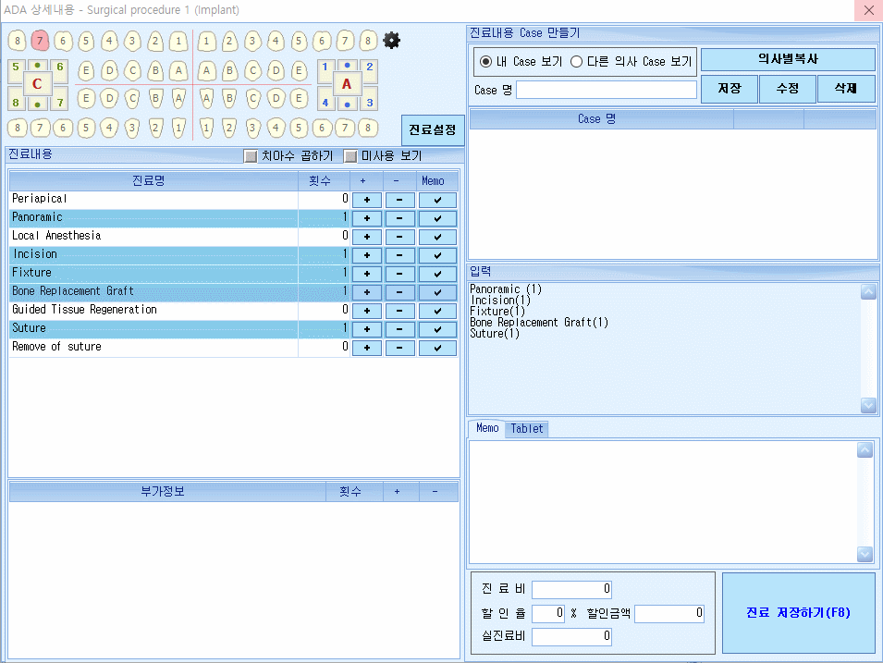Click the Case 명 list column header

601,119
